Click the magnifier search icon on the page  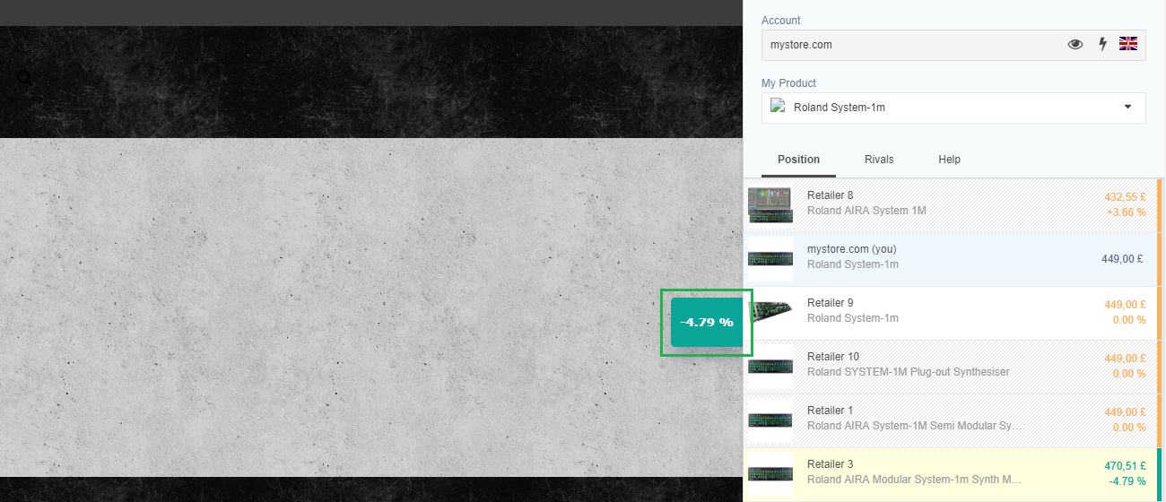[x=24, y=78]
